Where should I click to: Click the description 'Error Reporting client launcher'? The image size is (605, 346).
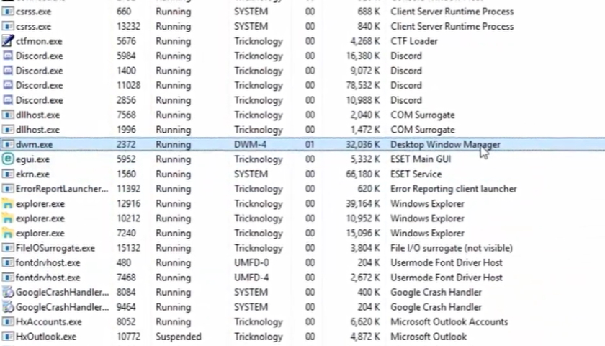pyautogui.click(x=453, y=189)
